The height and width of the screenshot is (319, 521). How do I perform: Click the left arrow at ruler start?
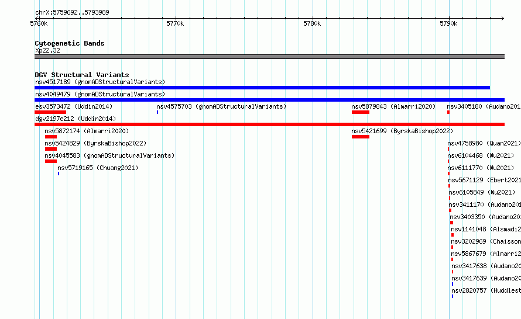click(36, 19)
